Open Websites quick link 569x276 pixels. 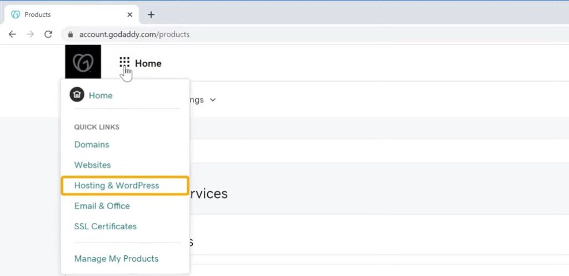(93, 165)
